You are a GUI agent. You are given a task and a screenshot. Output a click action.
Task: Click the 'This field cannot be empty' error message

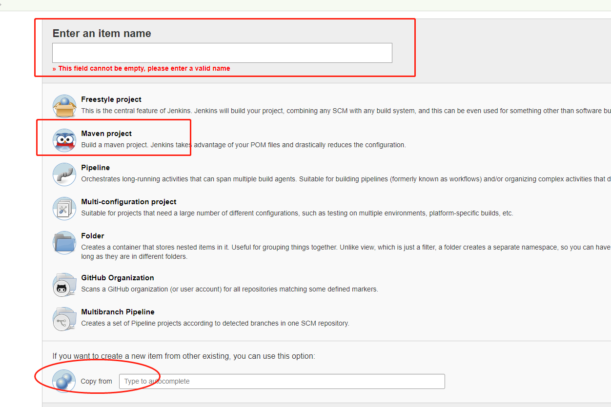click(142, 68)
